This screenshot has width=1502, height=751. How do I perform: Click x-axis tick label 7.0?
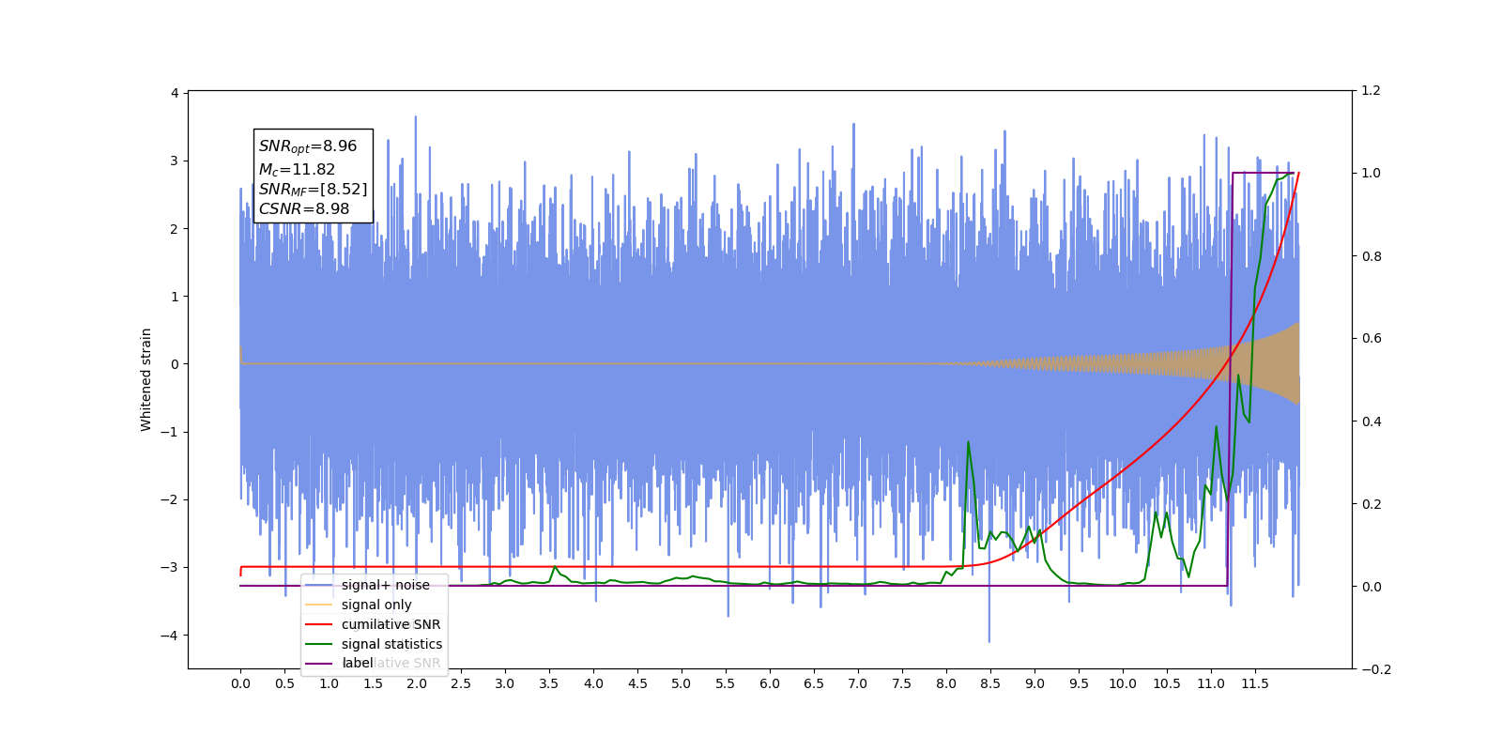pos(858,683)
